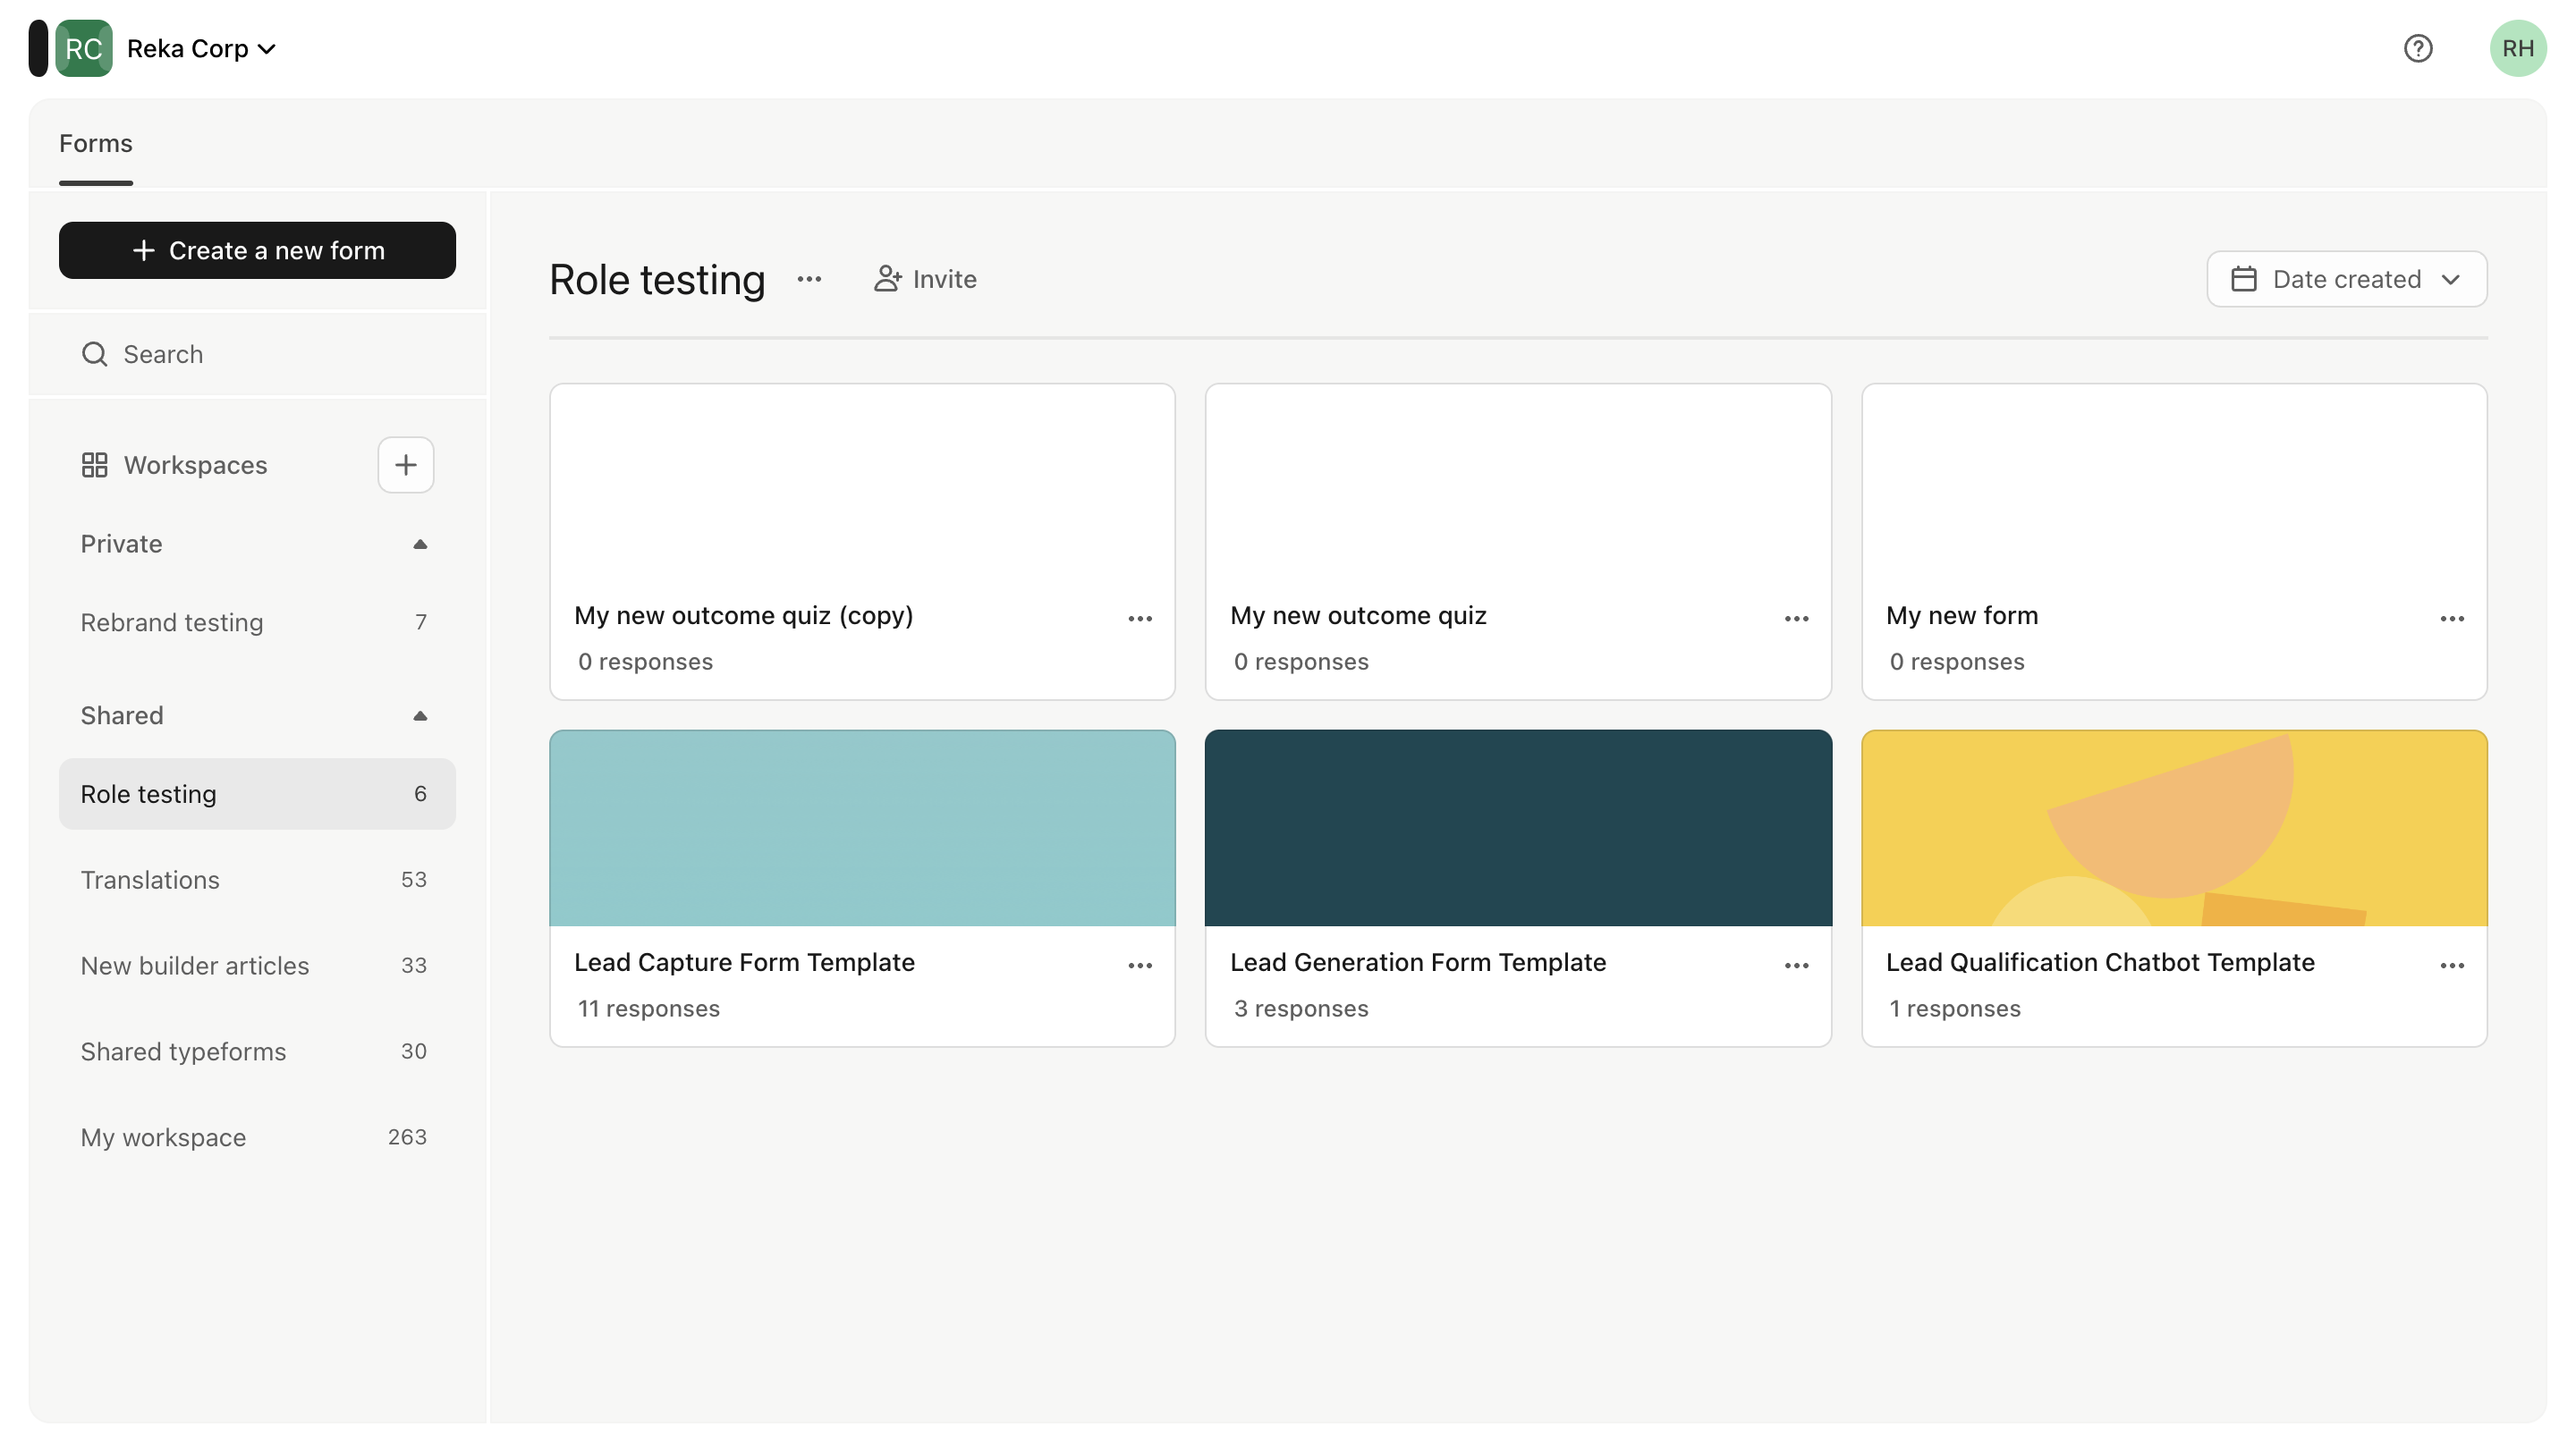Image resolution: width=2576 pixels, height=1452 pixels.
Task: Open the Translations workspace
Action: [x=257, y=880]
